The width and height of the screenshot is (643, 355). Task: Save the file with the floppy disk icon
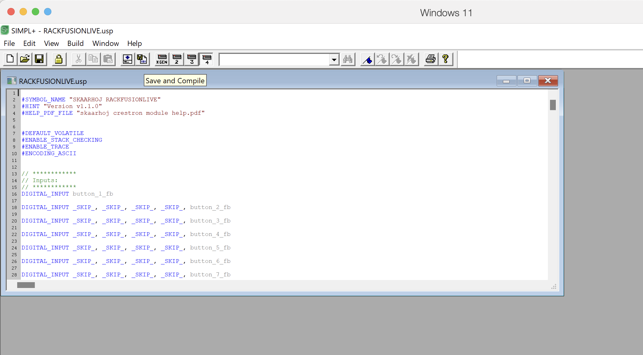39,59
